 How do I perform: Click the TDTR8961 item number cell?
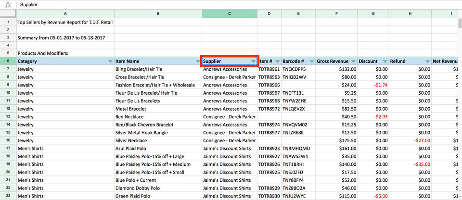pos(269,69)
